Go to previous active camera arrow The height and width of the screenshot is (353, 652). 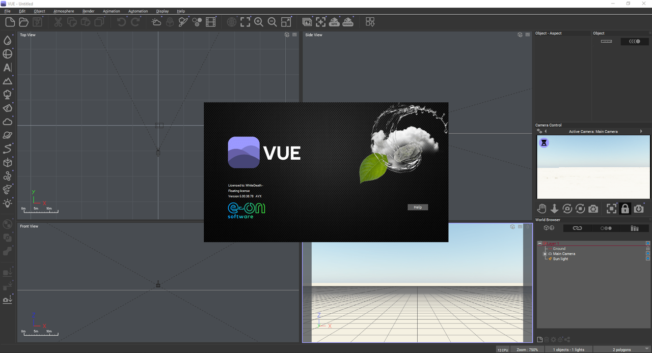(x=546, y=131)
